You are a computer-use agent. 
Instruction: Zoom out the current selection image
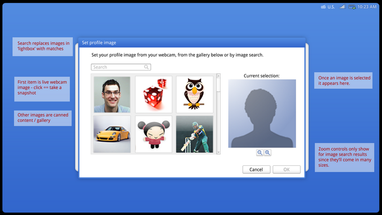point(260,152)
